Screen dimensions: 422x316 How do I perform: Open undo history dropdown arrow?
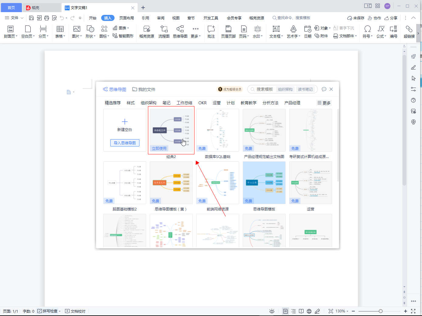[66, 18]
